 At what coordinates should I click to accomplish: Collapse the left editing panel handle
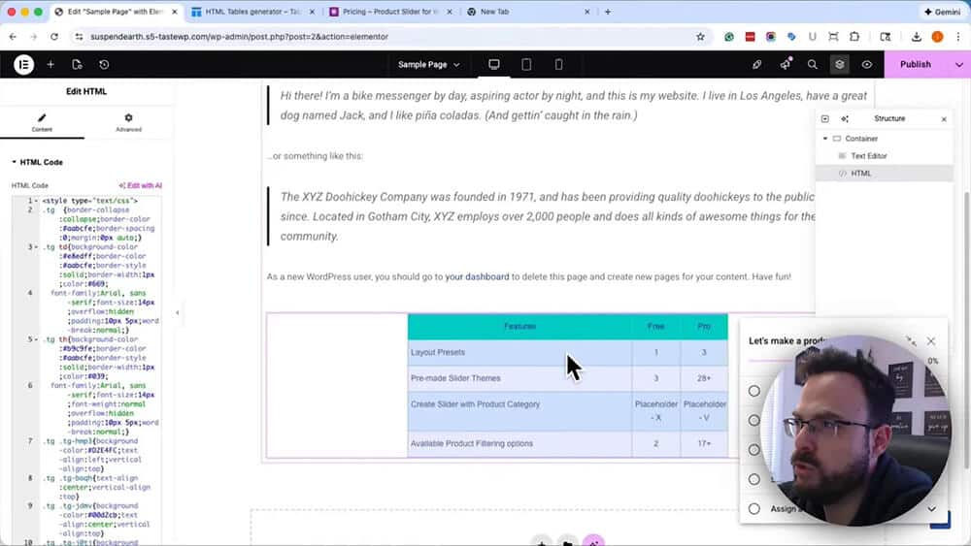pos(177,313)
